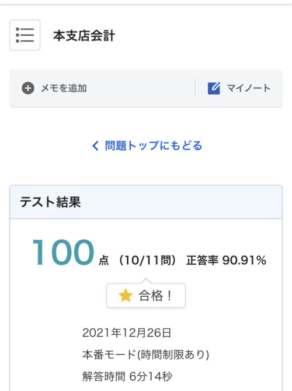Click the 点 unit label beside the score
The width and height of the screenshot is (292, 391).
tap(104, 261)
